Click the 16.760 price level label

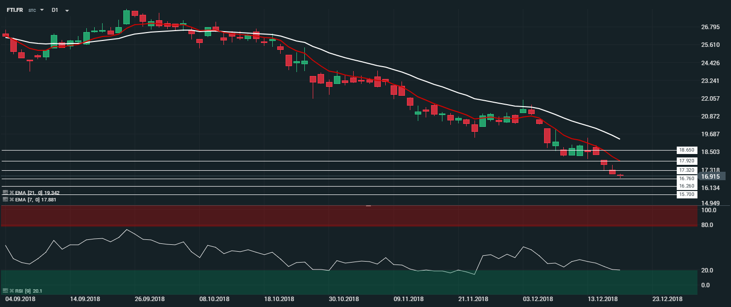pos(686,179)
